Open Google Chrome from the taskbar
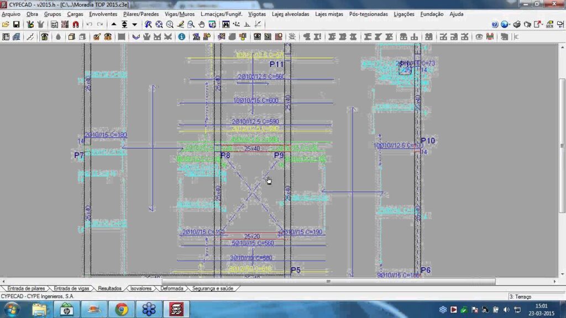The image size is (566, 318). [122, 309]
